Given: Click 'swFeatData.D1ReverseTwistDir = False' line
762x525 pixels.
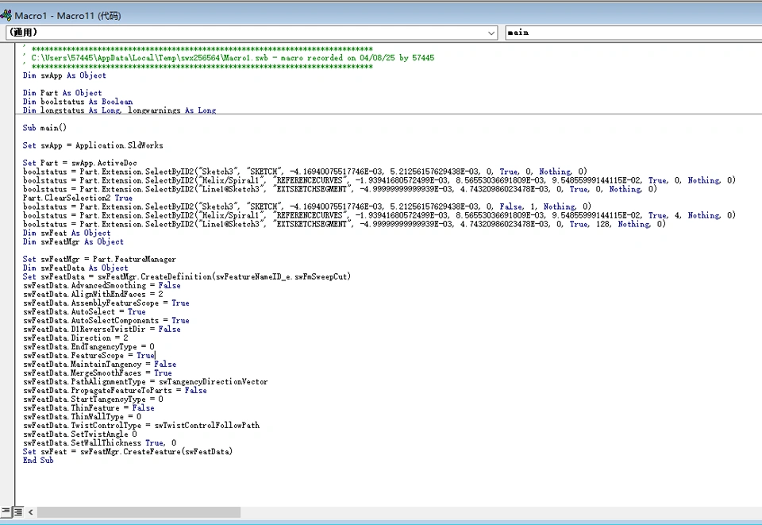Looking at the screenshot, I should click(102, 329).
